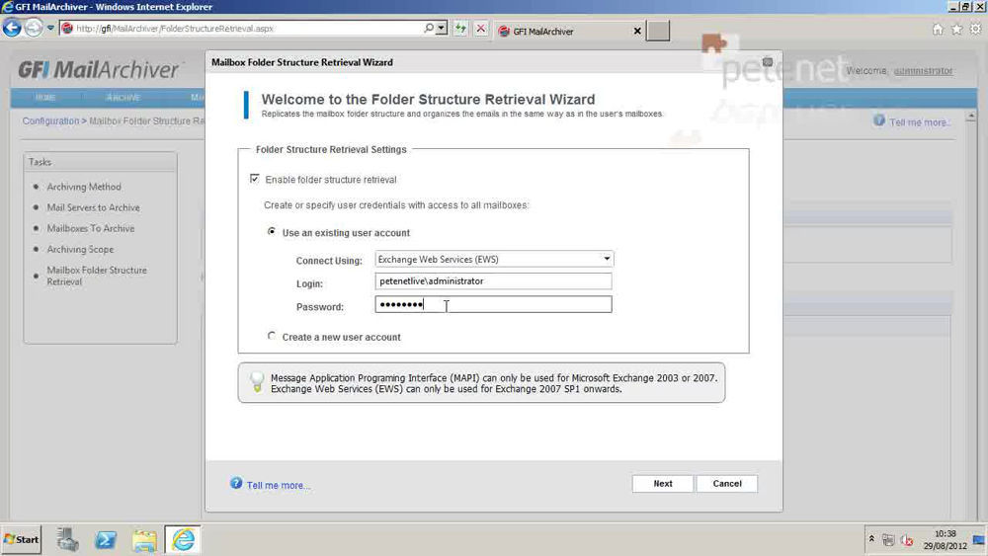The height and width of the screenshot is (556, 988).
Task: Open Tell me more link in wizard
Action: tap(278, 486)
